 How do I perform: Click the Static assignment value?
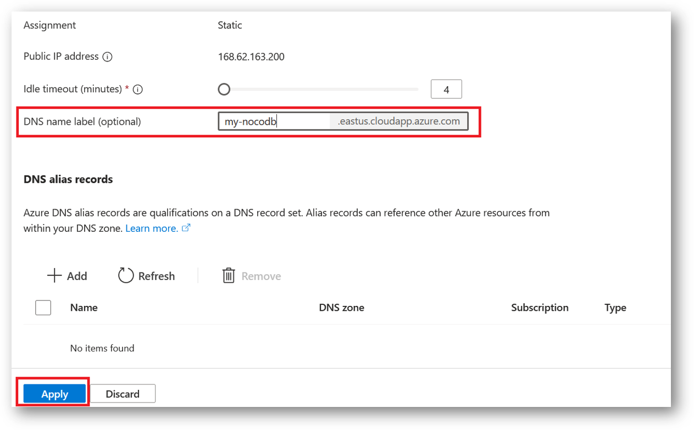click(230, 25)
